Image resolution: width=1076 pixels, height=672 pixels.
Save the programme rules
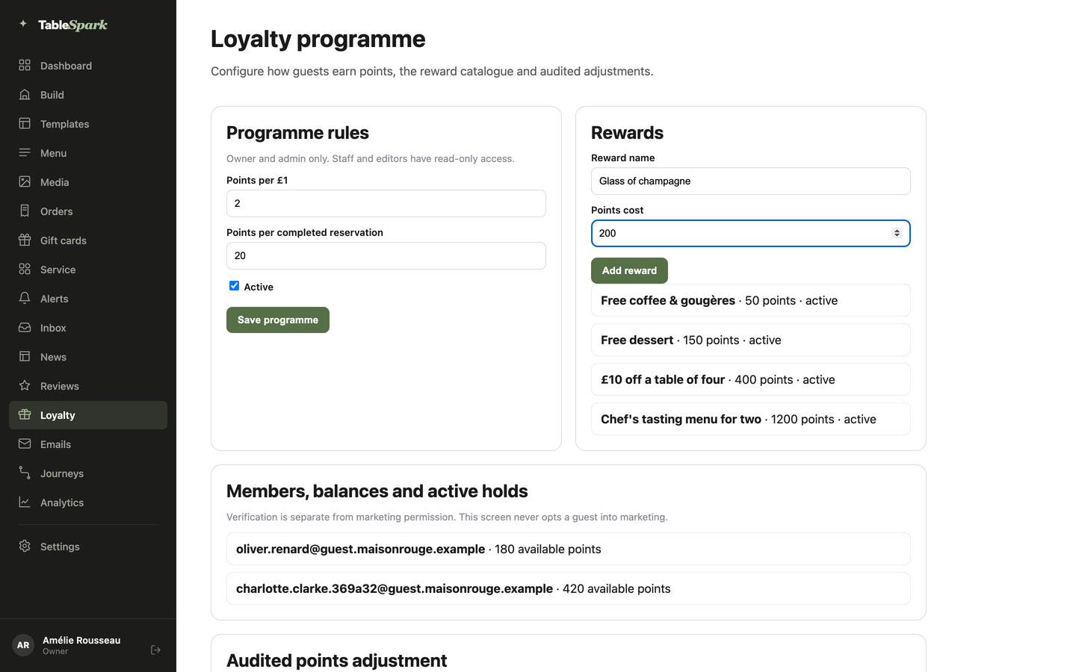pos(278,320)
